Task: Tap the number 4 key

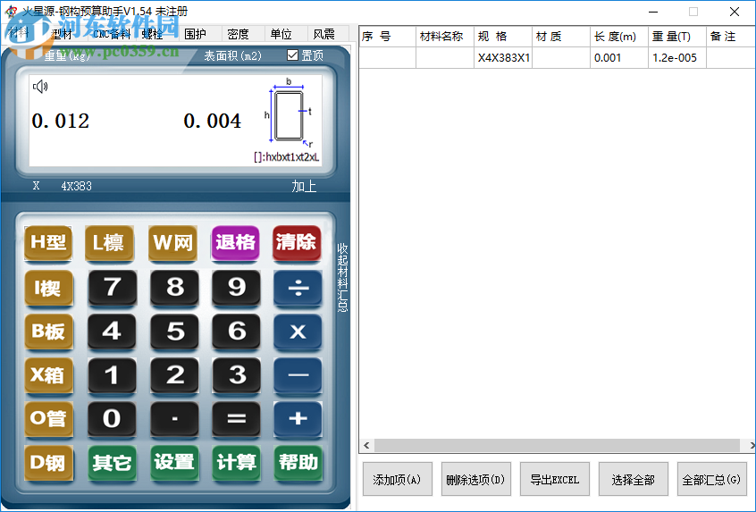Action: coord(112,332)
